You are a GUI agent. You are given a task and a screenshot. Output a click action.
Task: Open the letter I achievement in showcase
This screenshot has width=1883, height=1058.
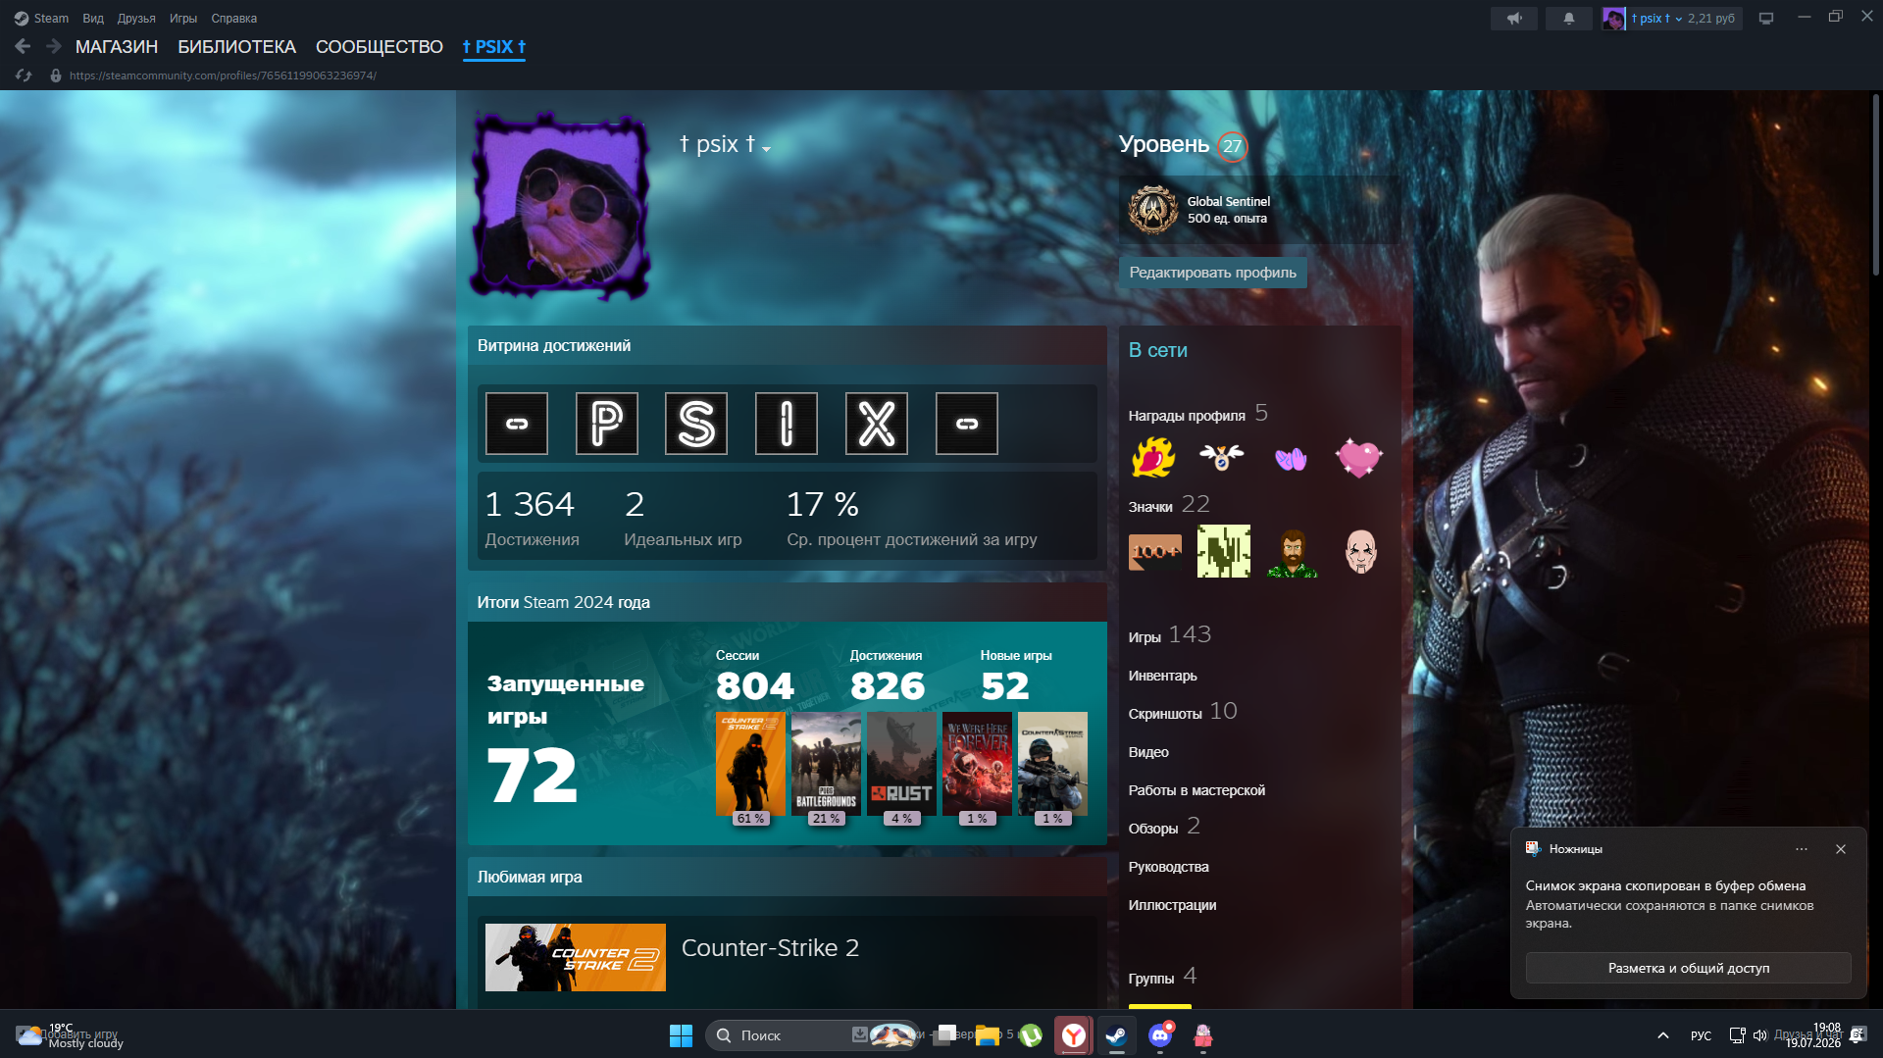[x=787, y=424]
